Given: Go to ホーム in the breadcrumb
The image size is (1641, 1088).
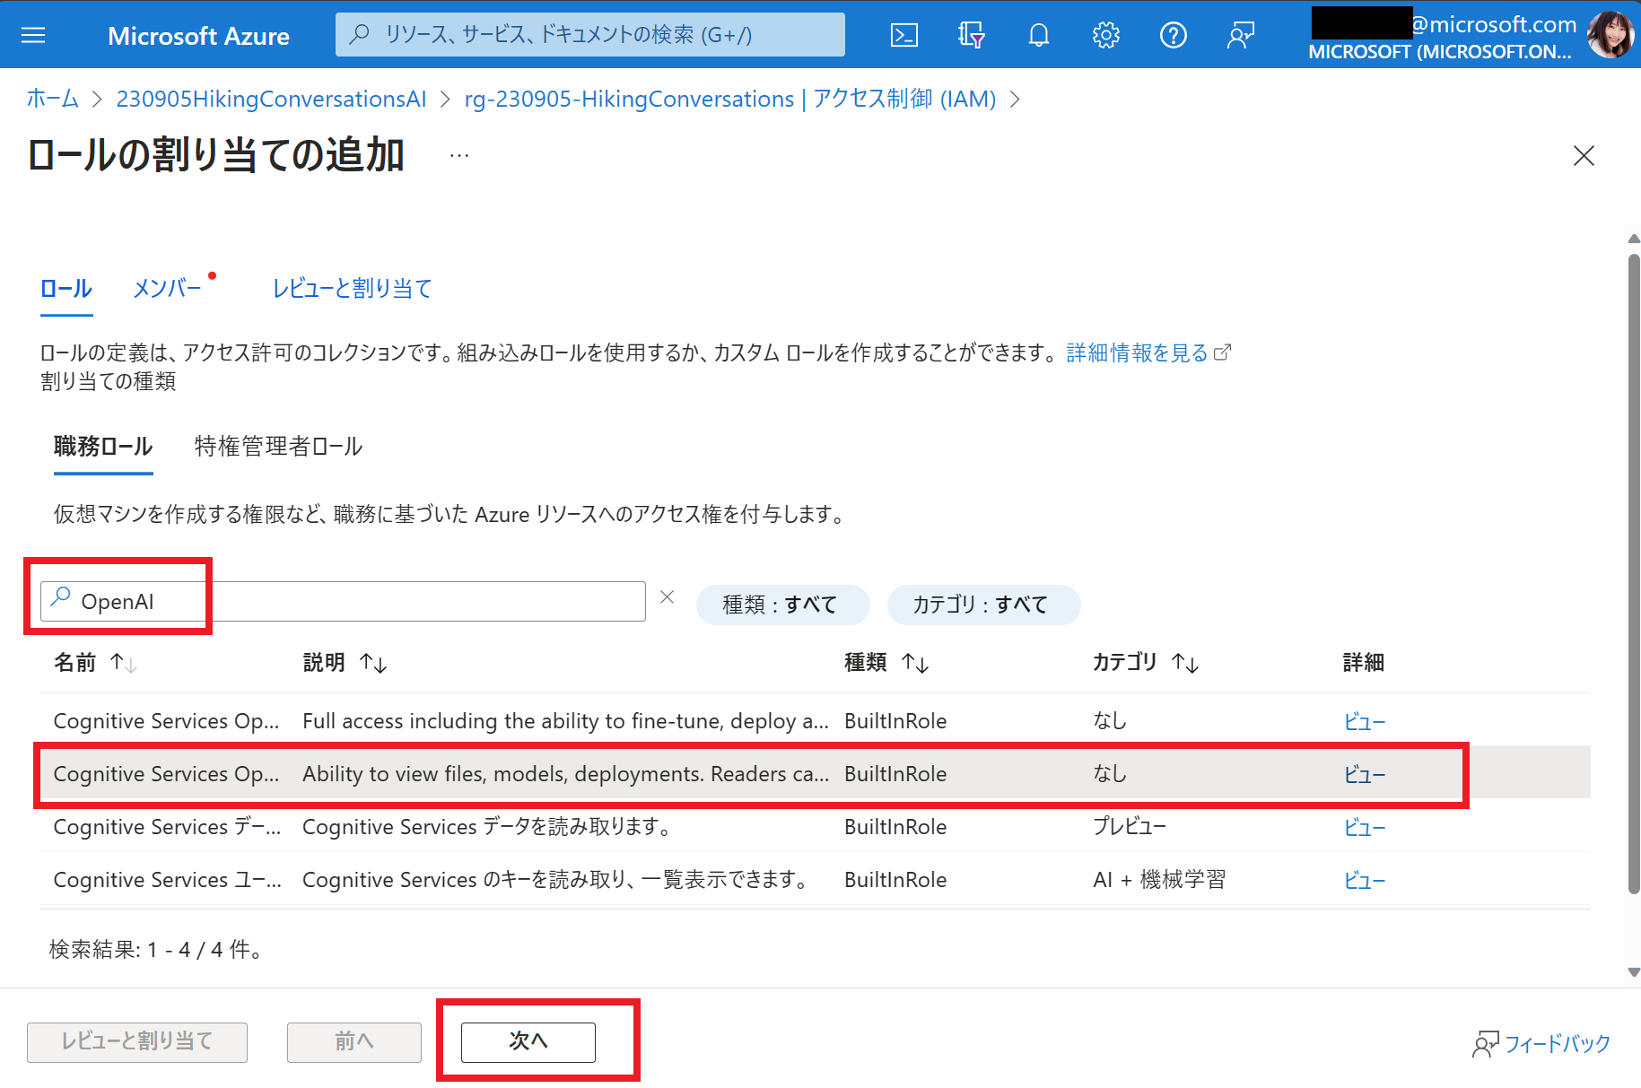Looking at the screenshot, I should pyautogui.click(x=53, y=99).
